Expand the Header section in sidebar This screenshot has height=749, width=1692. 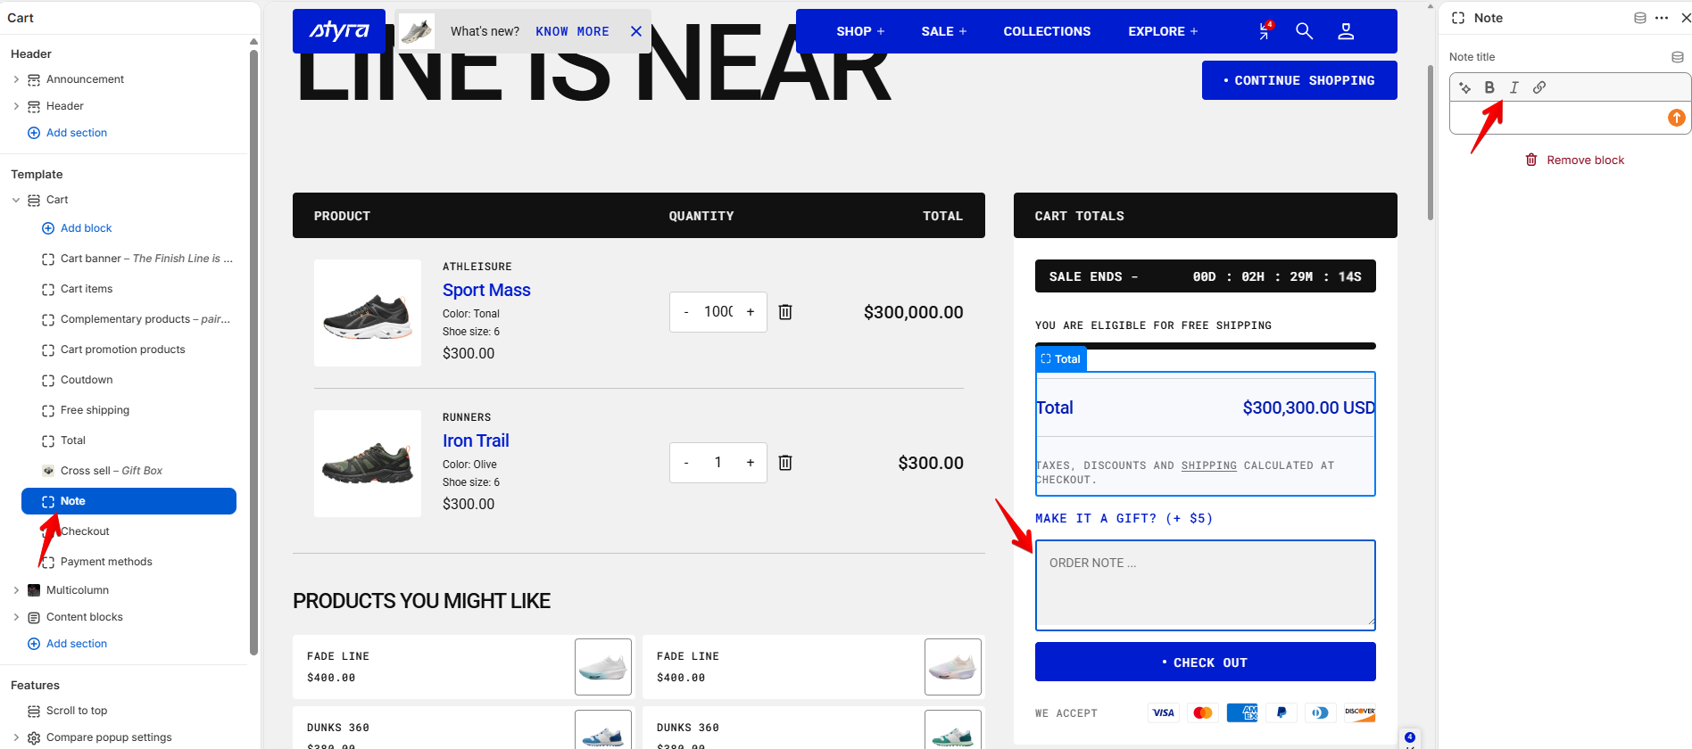[x=16, y=106]
